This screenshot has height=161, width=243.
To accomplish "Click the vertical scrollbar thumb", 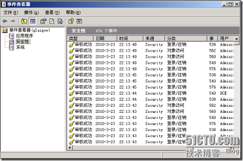I will click(236, 43).
